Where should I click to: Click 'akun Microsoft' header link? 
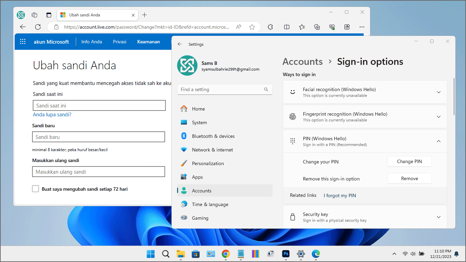(51, 42)
